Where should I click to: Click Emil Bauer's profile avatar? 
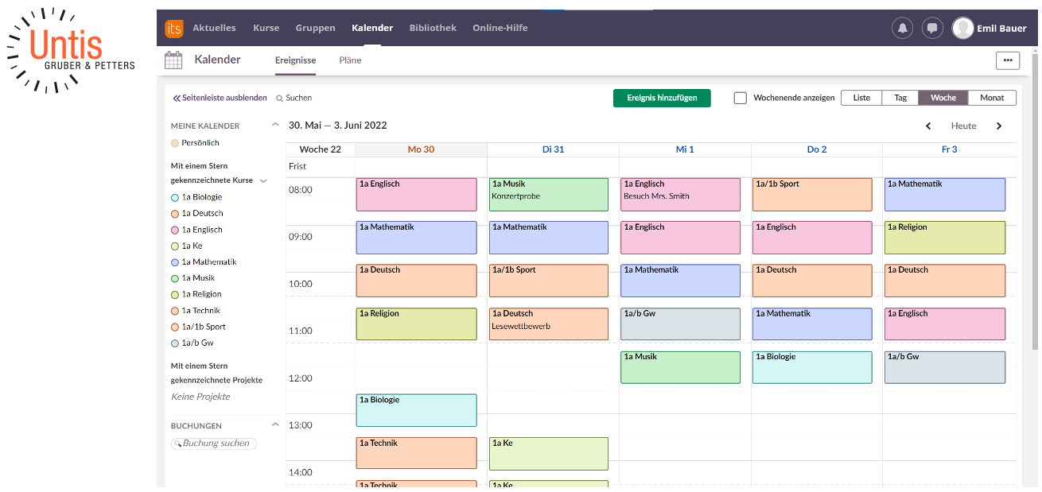tap(963, 29)
